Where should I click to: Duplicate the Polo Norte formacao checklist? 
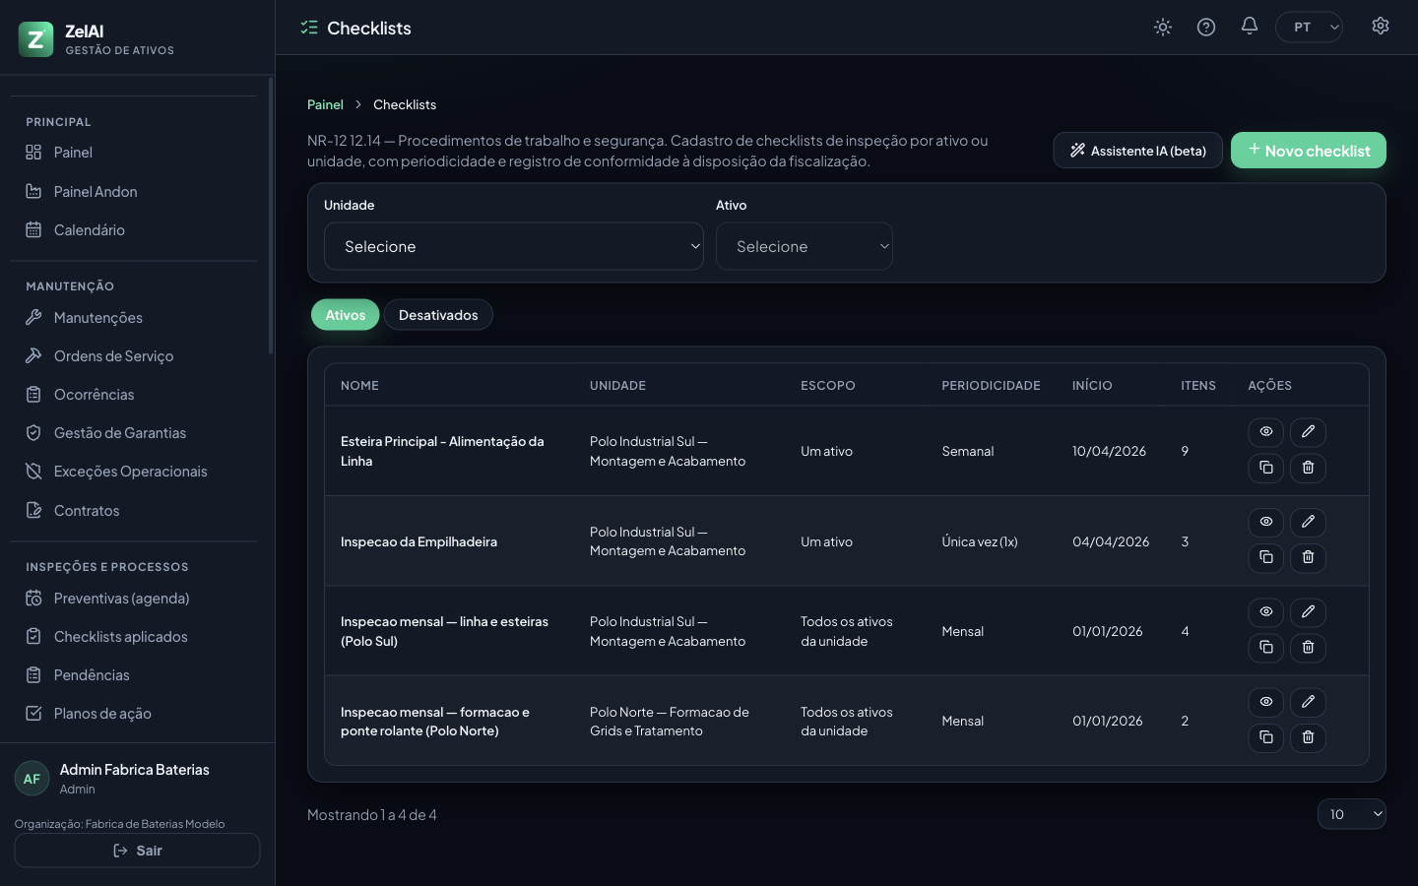(1266, 737)
